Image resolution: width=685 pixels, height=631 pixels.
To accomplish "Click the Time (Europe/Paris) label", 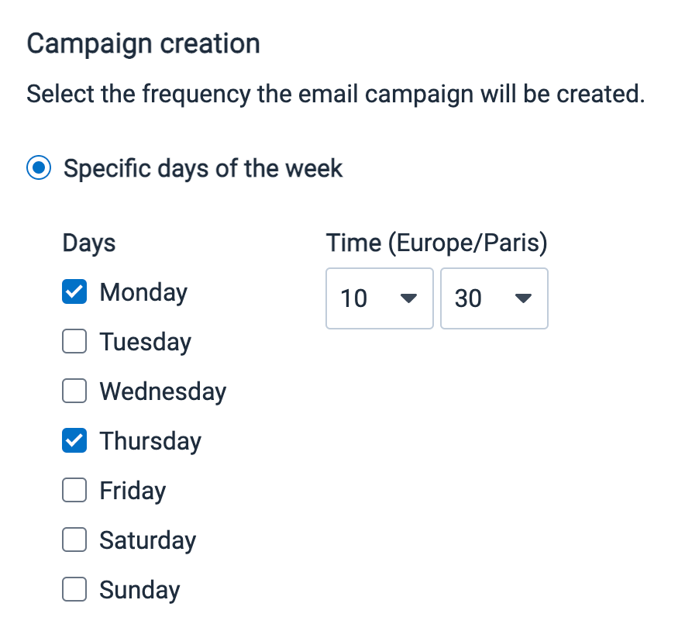I will point(436,243).
